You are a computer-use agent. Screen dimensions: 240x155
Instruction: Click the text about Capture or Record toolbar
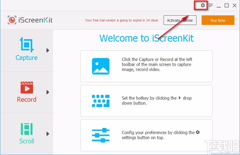(157, 64)
